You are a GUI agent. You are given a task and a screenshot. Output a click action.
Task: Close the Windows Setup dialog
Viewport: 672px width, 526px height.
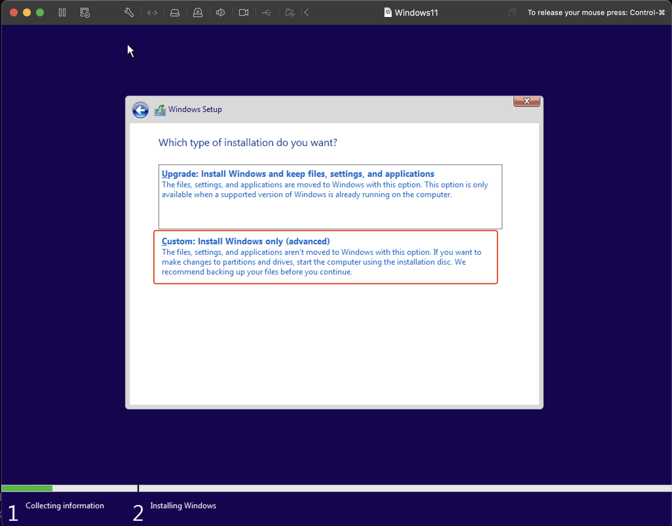click(527, 101)
